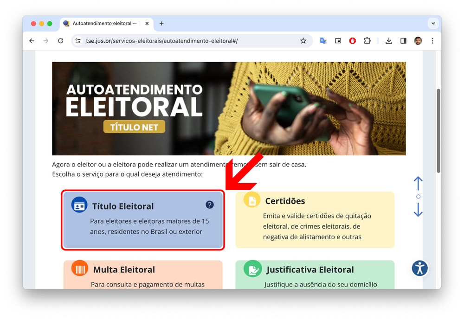Screen dimensions: 464x319
Task: Click the help question mark icon on Título Eleitoral
Action: [x=210, y=204]
